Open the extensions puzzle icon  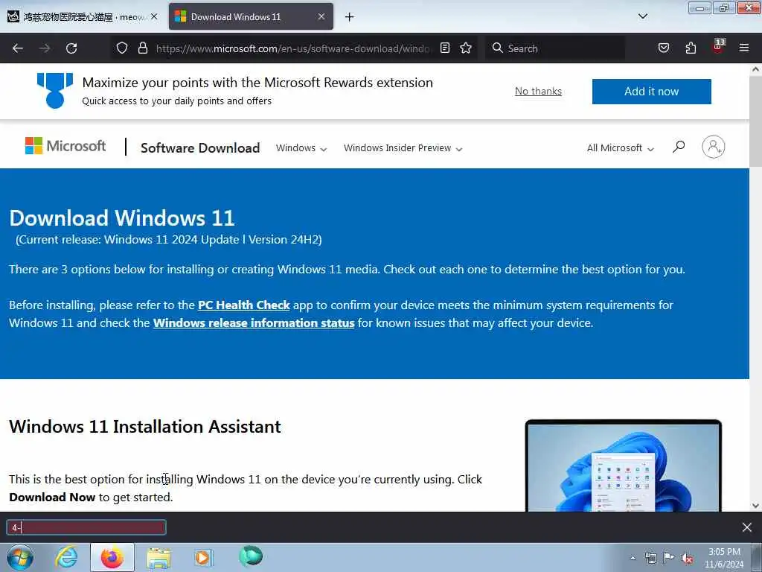(691, 48)
